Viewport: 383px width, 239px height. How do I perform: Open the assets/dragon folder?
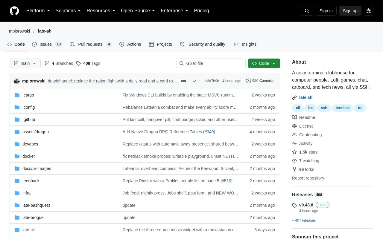36,132
